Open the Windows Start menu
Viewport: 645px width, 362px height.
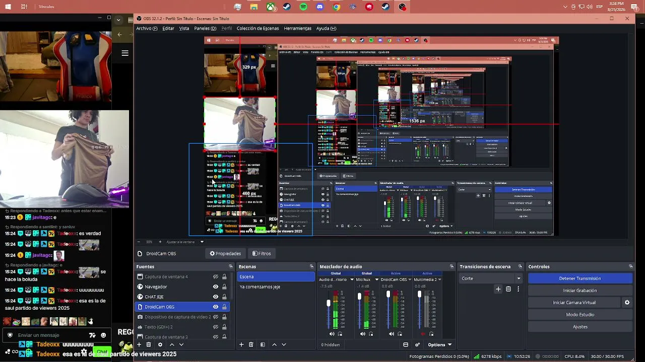point(8,7)
